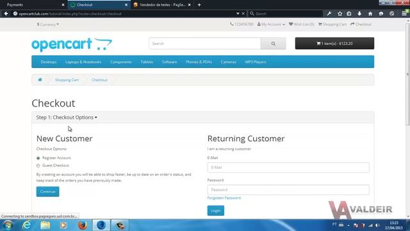Stop loading with the address bar X

[x=243, y=13]
